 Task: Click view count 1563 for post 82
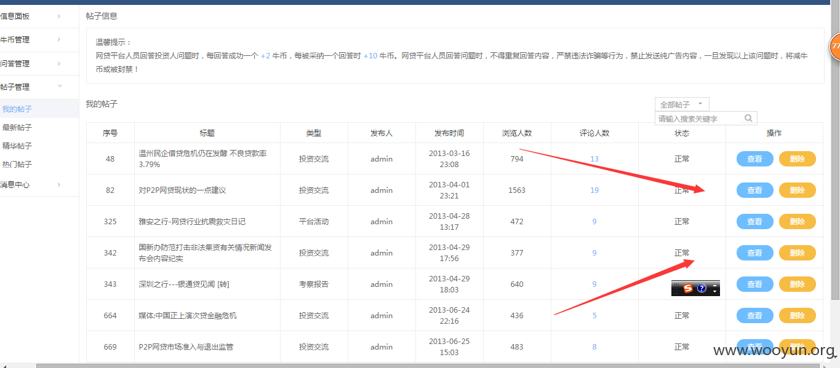pyautogui.click(x=517, y=190)
